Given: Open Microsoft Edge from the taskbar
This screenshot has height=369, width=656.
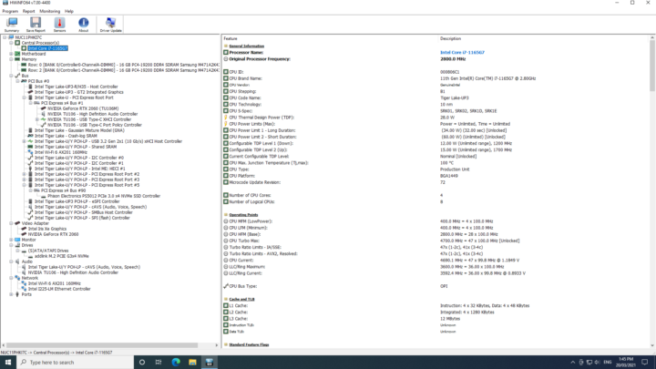Looking at the screenshot, I should coord(176,363).
